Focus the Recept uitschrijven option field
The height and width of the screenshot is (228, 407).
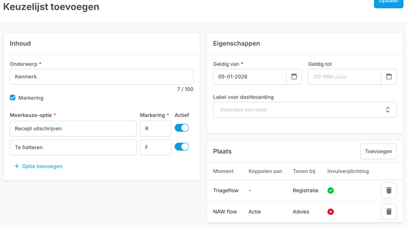73,128
